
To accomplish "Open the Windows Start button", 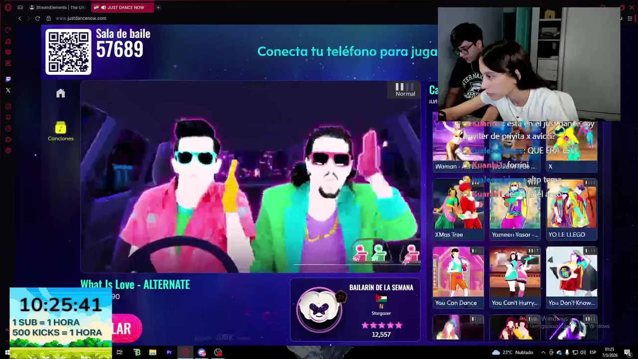I will 7,353.
